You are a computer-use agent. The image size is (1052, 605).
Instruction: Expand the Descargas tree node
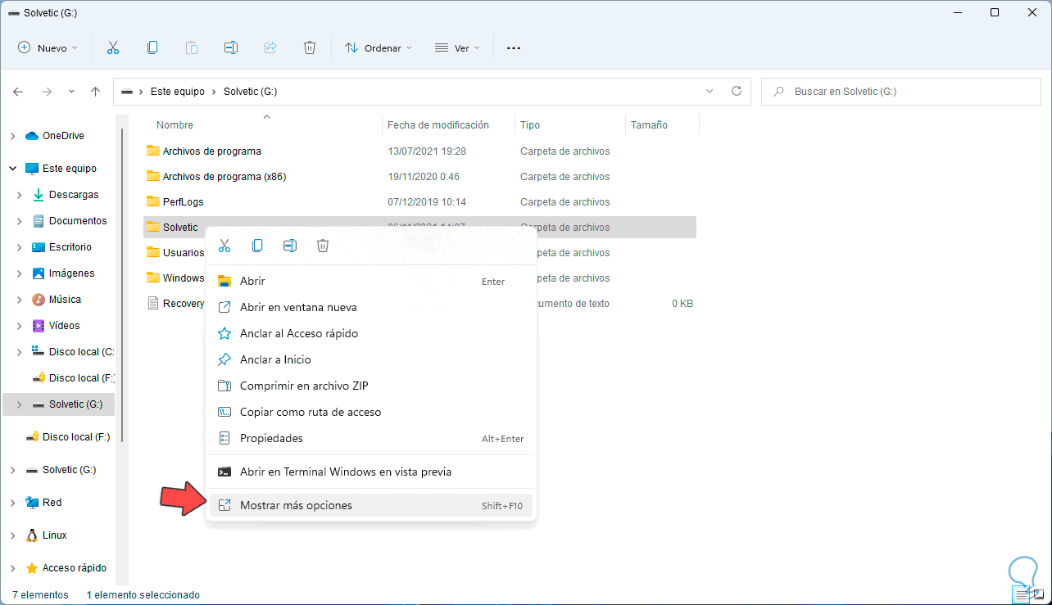[x=19, y=195]
